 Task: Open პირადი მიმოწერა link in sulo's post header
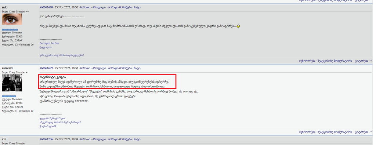[x=120, y=7]
